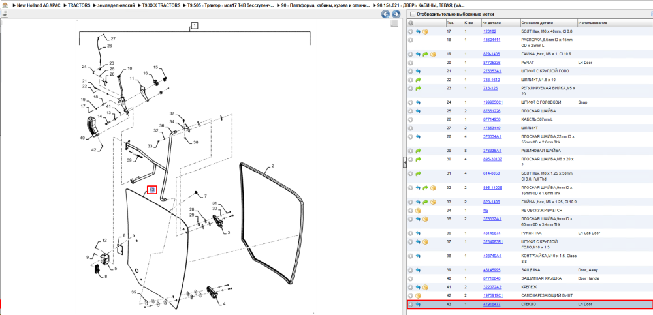This screenshot has width=653, height=315.
Task: Add РЫЧАГ part via plus icon
Action: pos(411,63)
